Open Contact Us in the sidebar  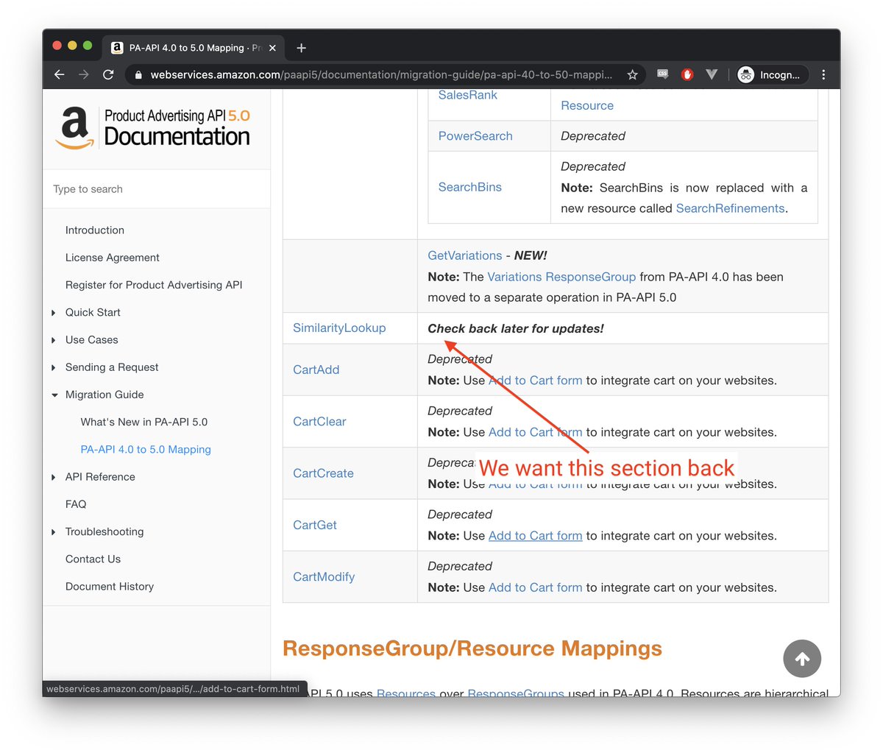point(93,559)
